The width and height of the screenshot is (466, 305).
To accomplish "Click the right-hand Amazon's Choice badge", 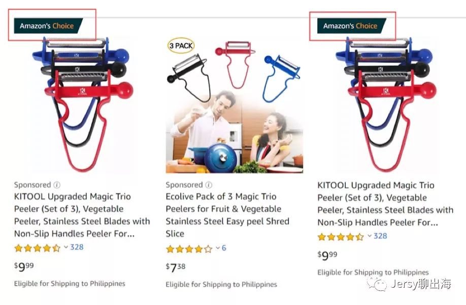I will coord(352,26).
